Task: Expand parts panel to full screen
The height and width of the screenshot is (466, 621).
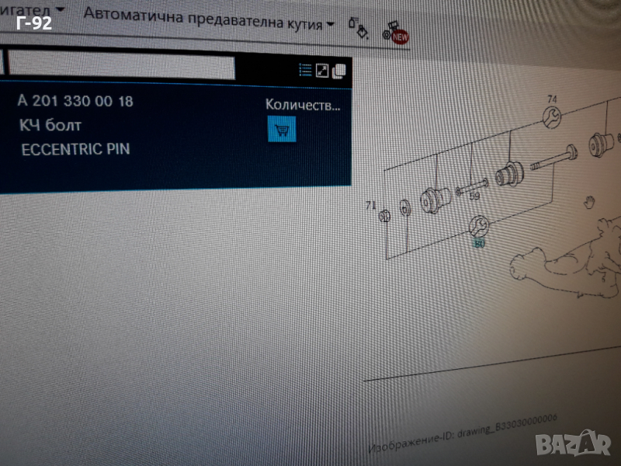Action: point(322,71)
